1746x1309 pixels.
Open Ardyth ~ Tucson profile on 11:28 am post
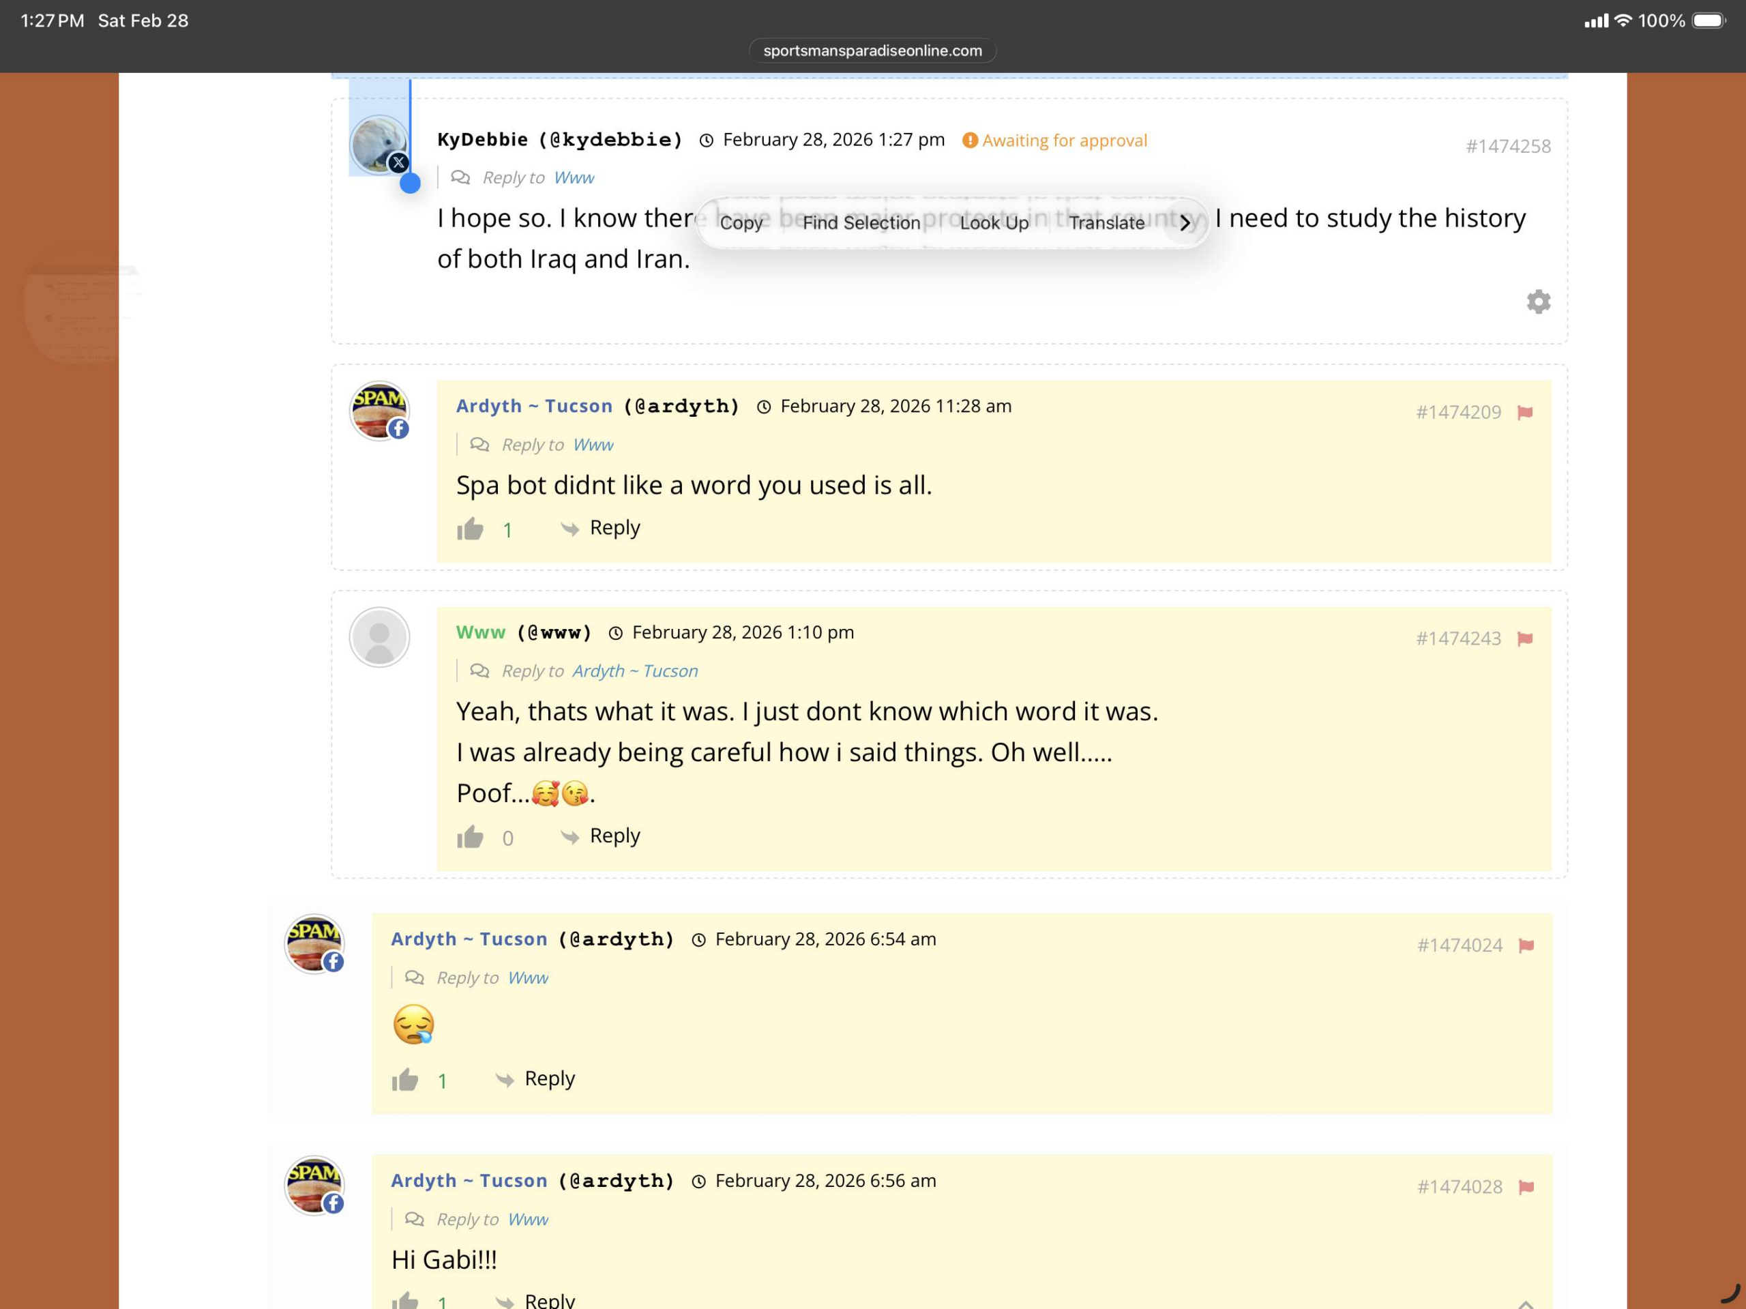click(535, 406)
